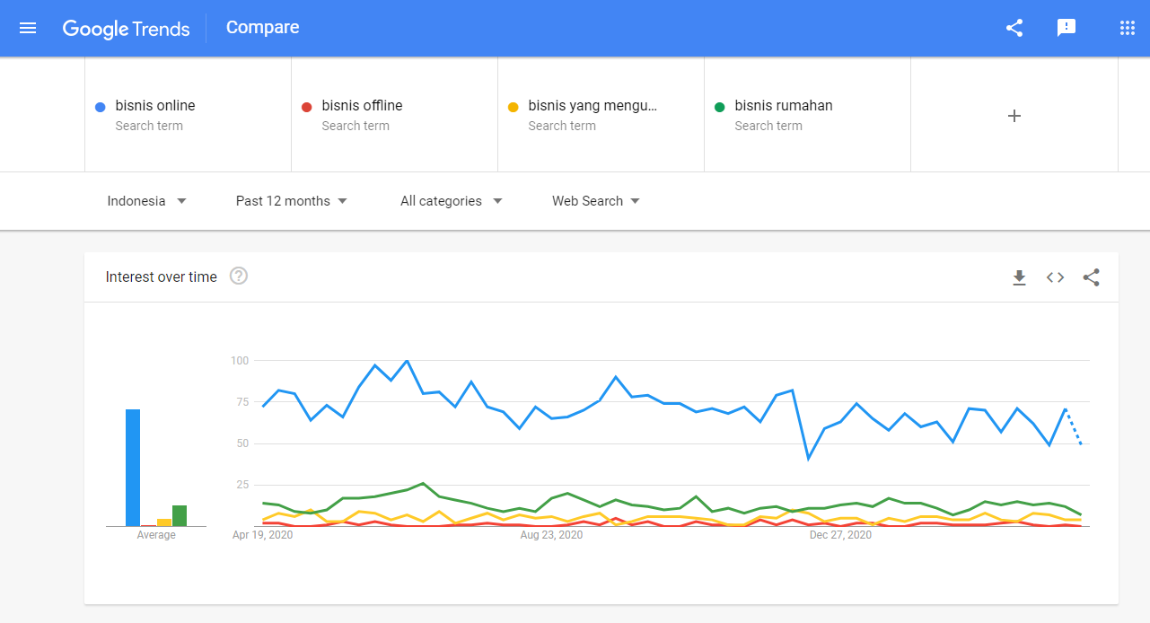Open the send feedback icon
The image size is (1150, 623).
click(1067, 28)
